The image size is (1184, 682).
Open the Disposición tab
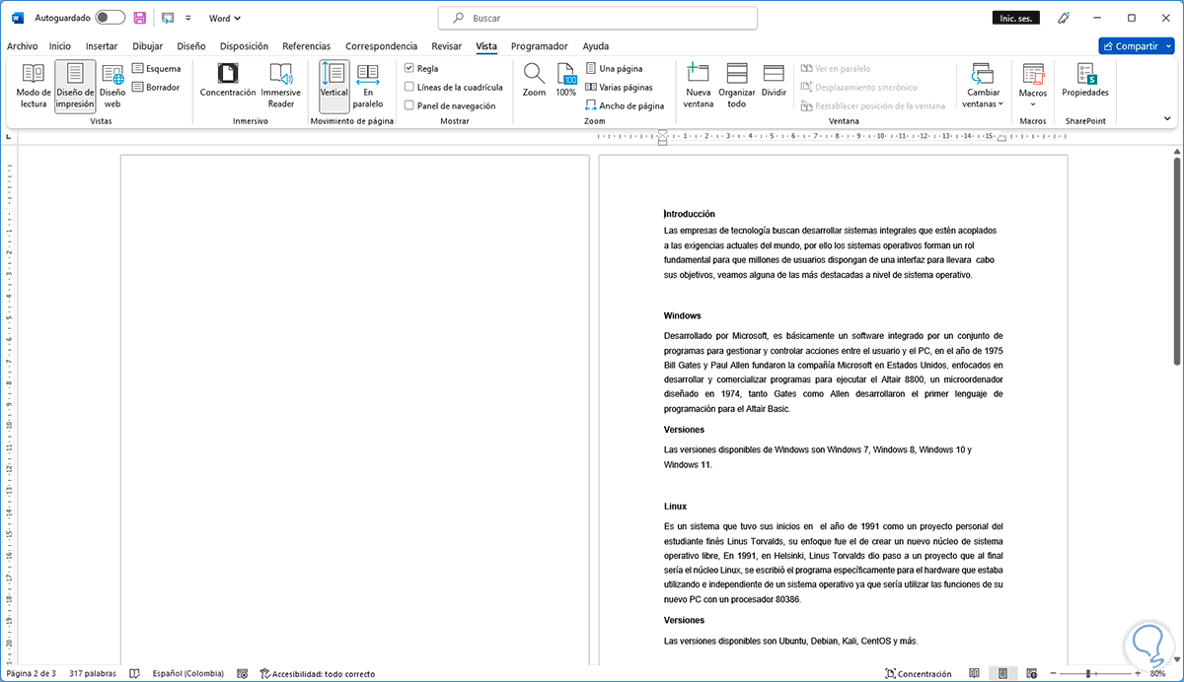244,45
